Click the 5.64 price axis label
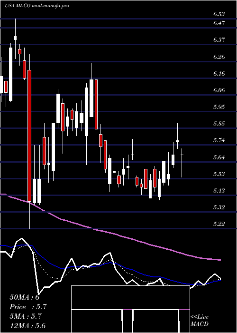Image resolution: width=237 pixels, height=333 pixels. pos(219,157)
